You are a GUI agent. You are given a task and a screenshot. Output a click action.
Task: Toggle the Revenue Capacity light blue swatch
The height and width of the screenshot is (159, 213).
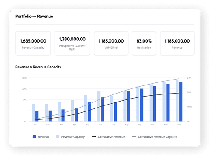(58, 136)
